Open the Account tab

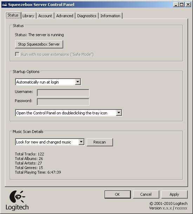click(45, 16)
